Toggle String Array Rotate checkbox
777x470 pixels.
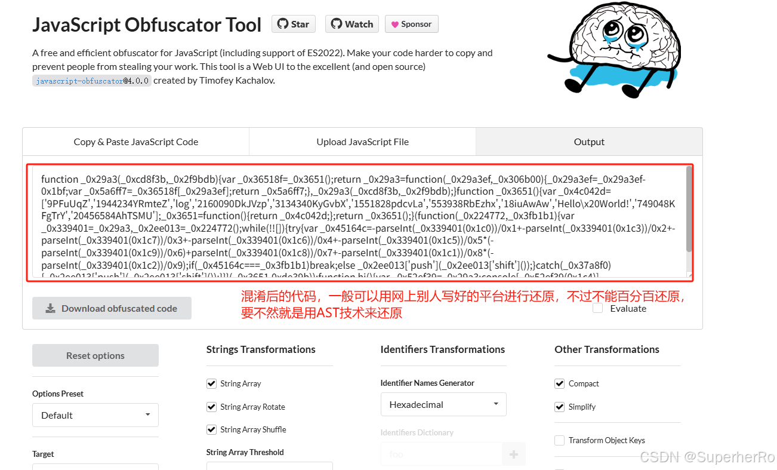click(211, 407)
